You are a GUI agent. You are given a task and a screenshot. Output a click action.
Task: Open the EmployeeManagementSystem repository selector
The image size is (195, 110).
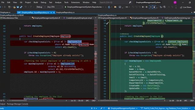(122, 108)
